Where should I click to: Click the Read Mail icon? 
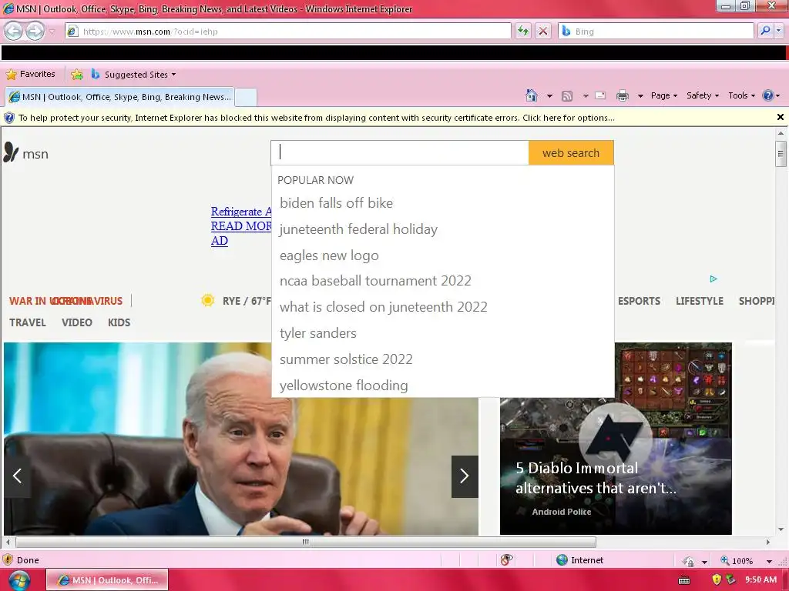[x=600, y=95]
